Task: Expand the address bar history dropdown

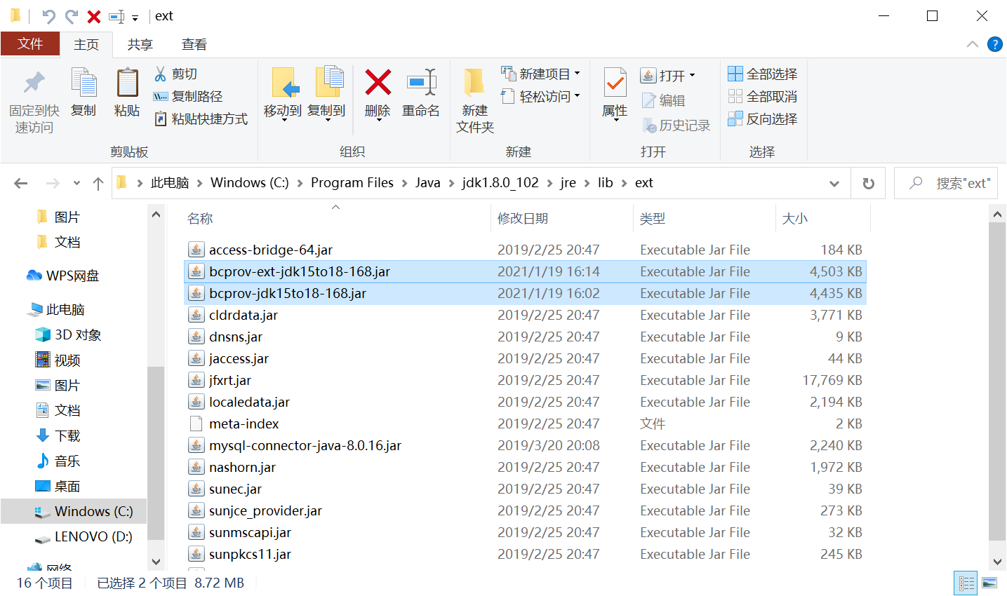Action: (834, 183)
